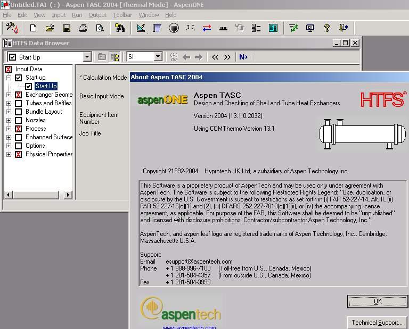Open the Toolbar menu
The width and height of the screenshot is (409, 329).
pos(122,15)
